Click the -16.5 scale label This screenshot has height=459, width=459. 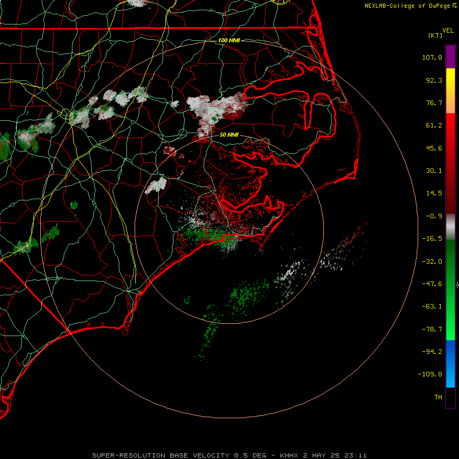tap(432, 239)
